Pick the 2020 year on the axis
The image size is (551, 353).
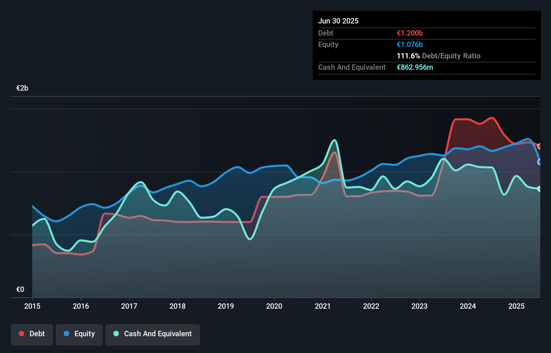274,306
